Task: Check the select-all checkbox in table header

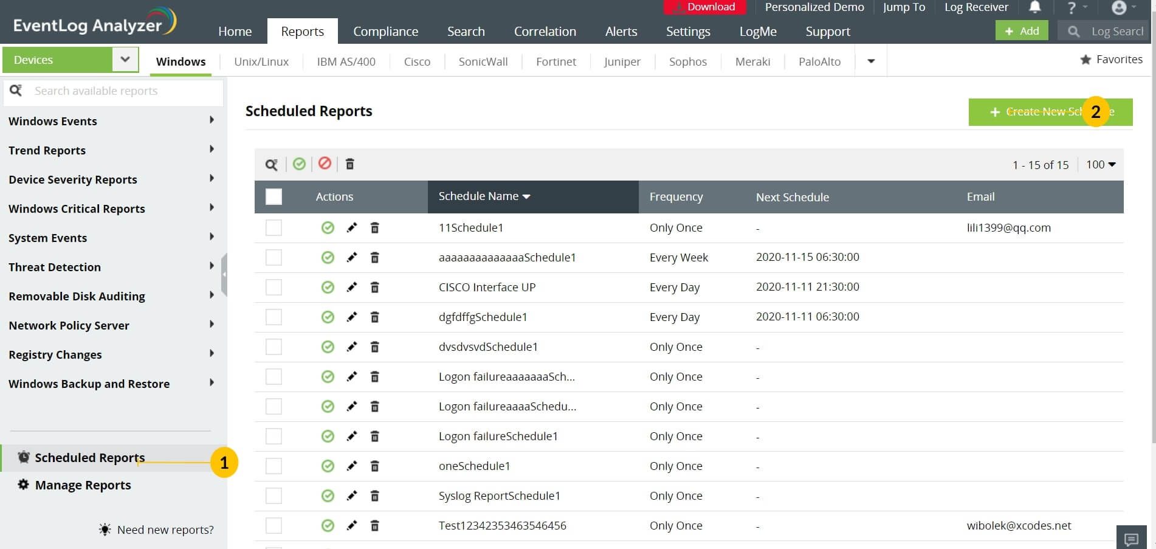Action: (274, 197)
